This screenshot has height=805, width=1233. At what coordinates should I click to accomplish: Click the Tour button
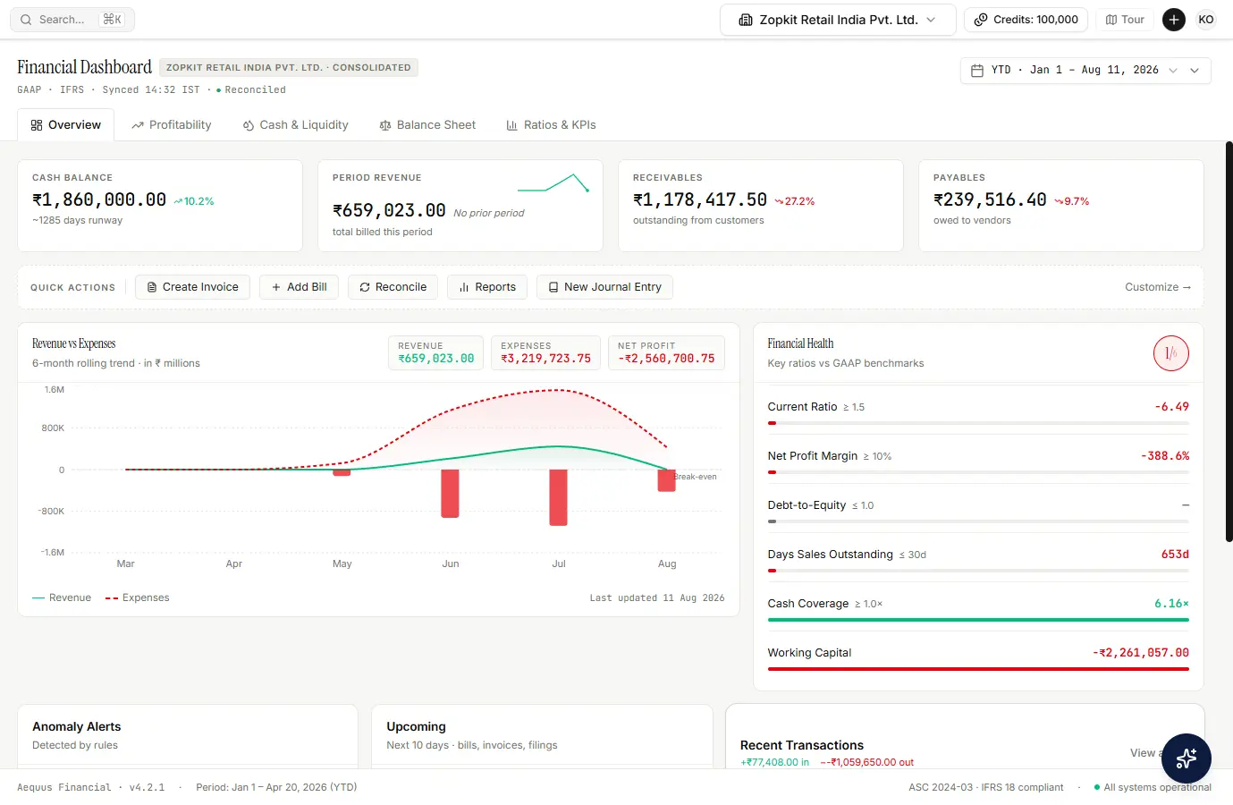click(1125, 20)
